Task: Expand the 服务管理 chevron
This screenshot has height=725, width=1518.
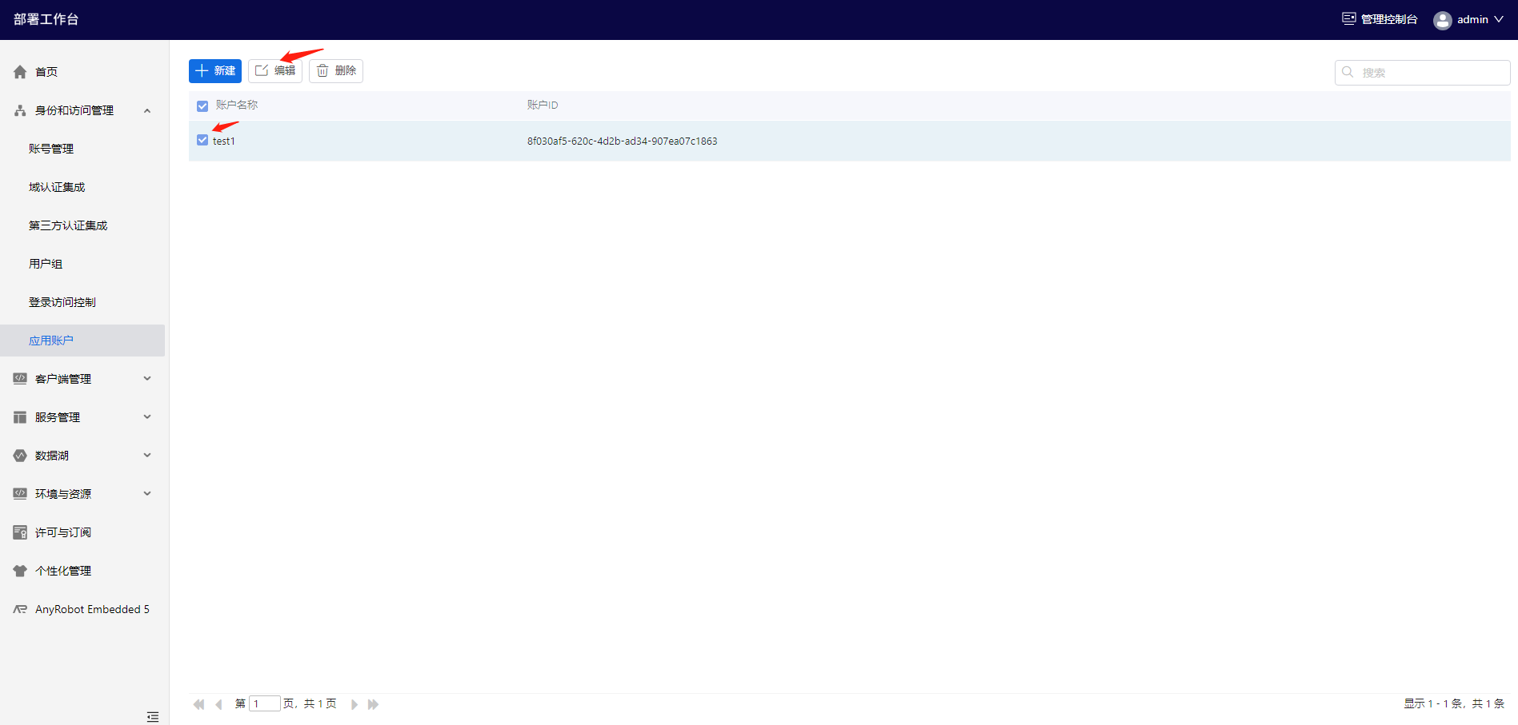Action: click(x=147, y=417)
